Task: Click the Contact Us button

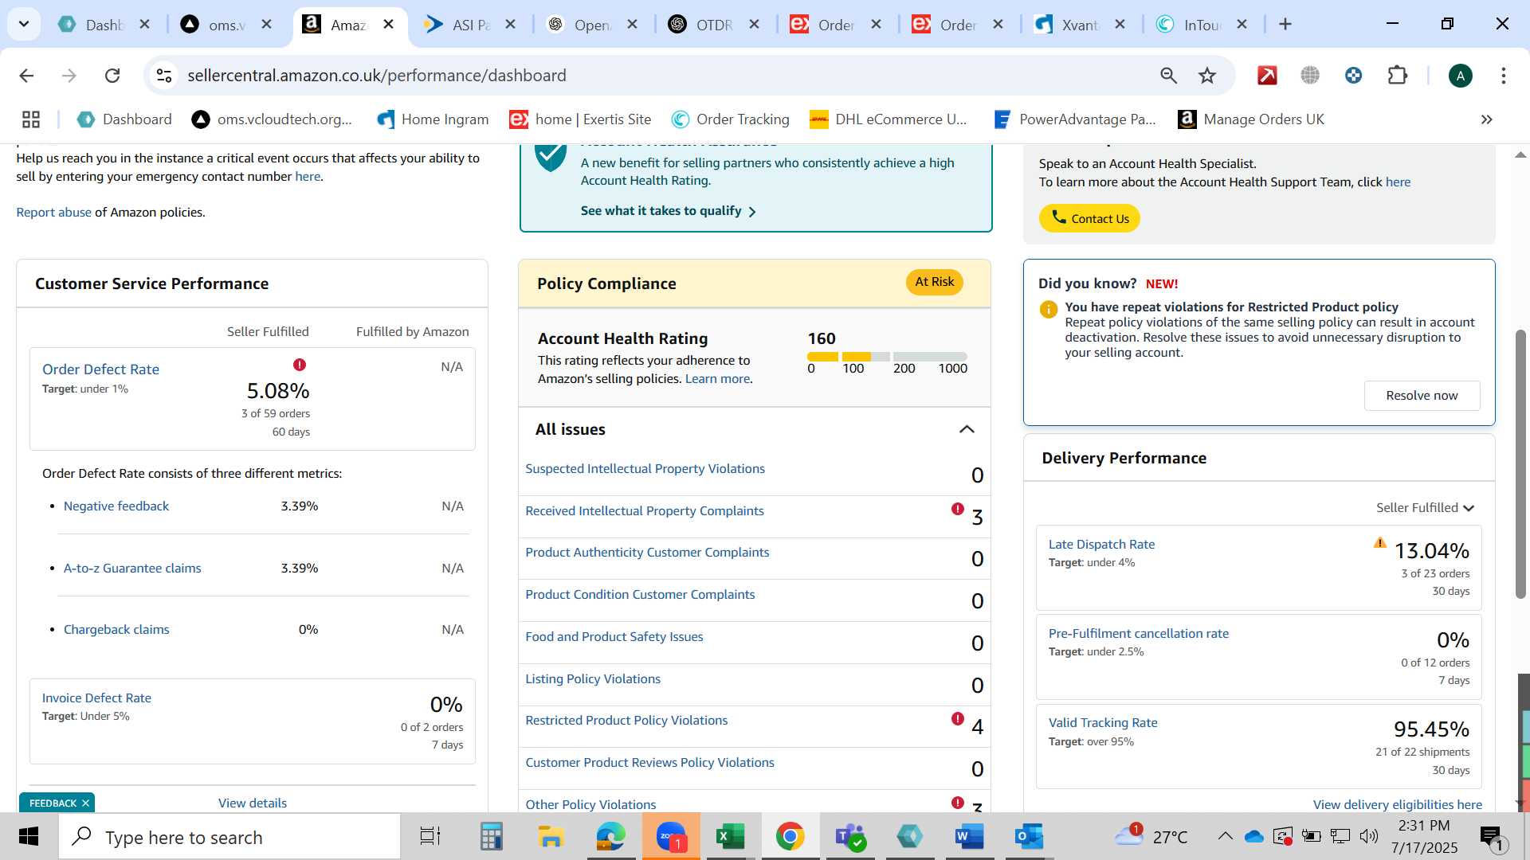Action: (x=1089, y=218)
